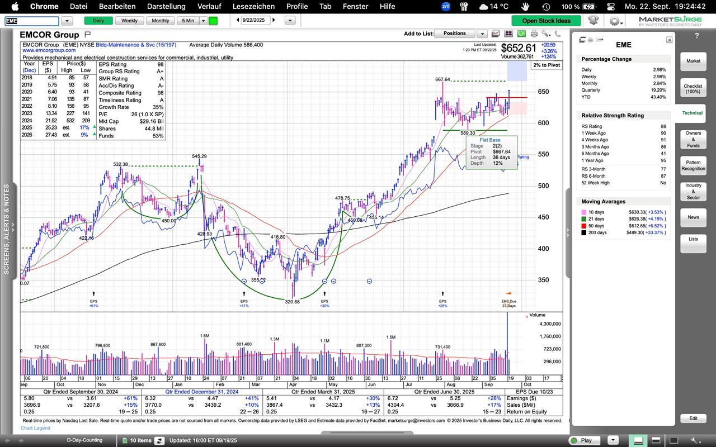
Task: Click the list refresh icon in bottom bar
Action: point(159,440)
